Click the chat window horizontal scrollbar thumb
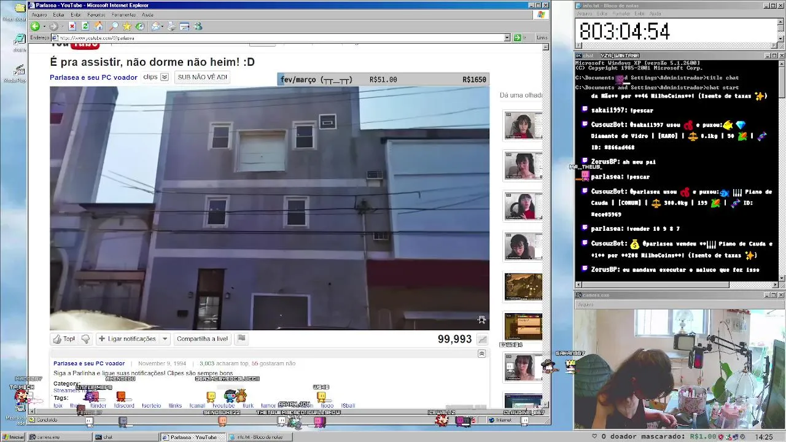Screen dimensions: 786x442 tap(655, 285)
